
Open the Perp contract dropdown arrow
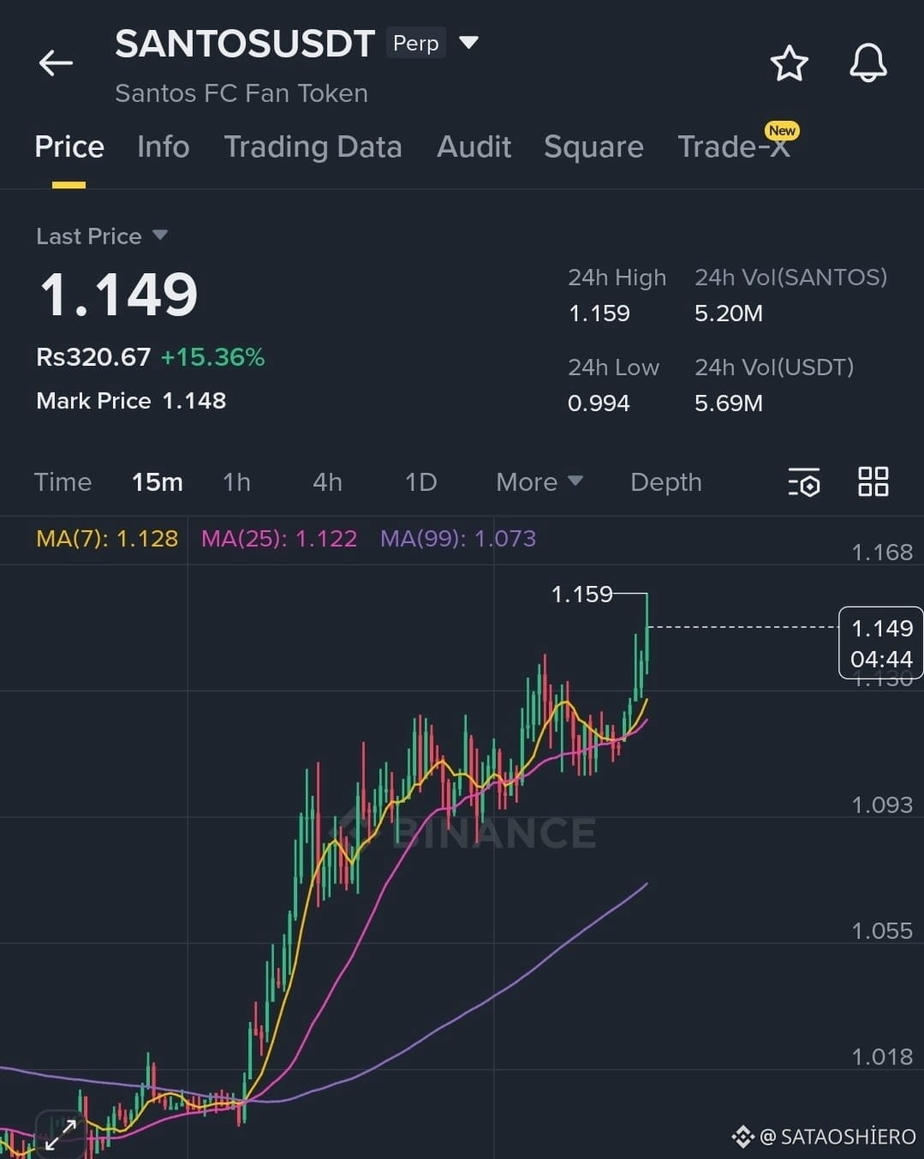pos(468,42)
